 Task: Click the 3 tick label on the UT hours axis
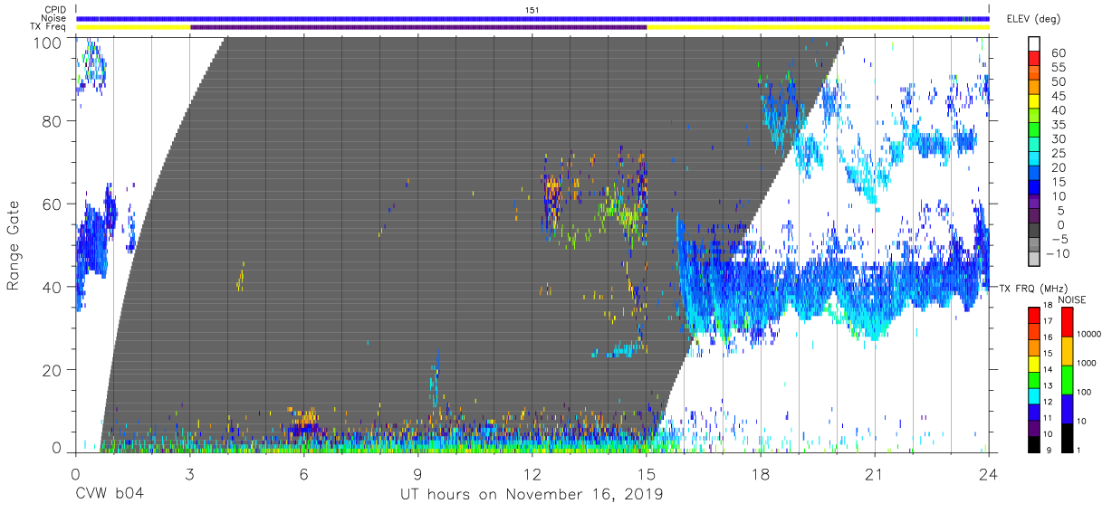189,472
